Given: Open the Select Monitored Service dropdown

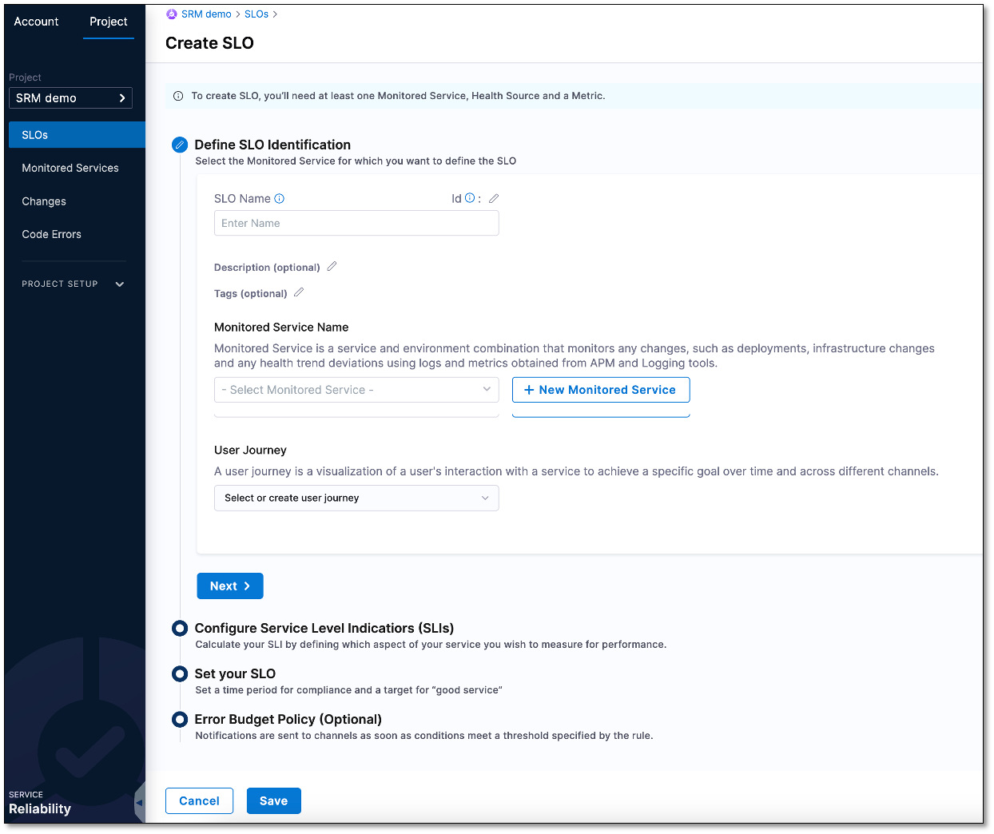Looking at the screenshot, I should pos(356,389).
